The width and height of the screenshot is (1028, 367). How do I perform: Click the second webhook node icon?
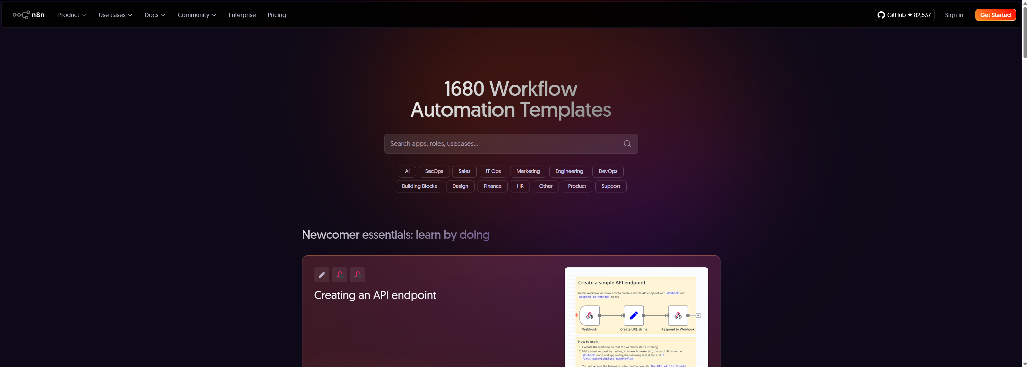click(358, 275)
